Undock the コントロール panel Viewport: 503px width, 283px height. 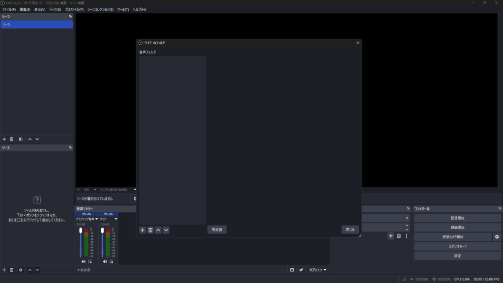500,209
